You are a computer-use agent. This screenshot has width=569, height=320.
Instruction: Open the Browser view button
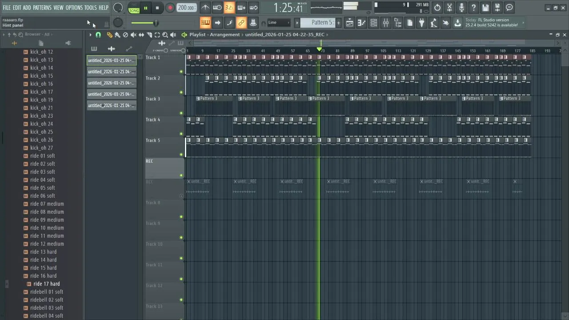398,23
